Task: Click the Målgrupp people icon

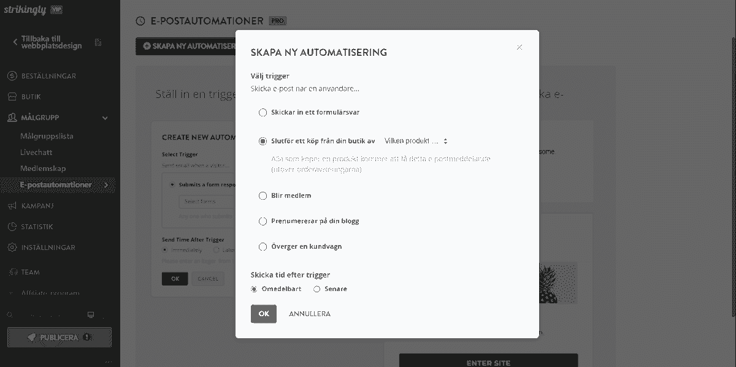Action: [x=12, y=117]
